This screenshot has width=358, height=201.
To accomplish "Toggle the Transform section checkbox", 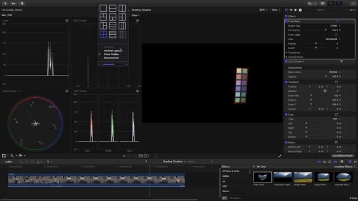I will click(286, 82).
